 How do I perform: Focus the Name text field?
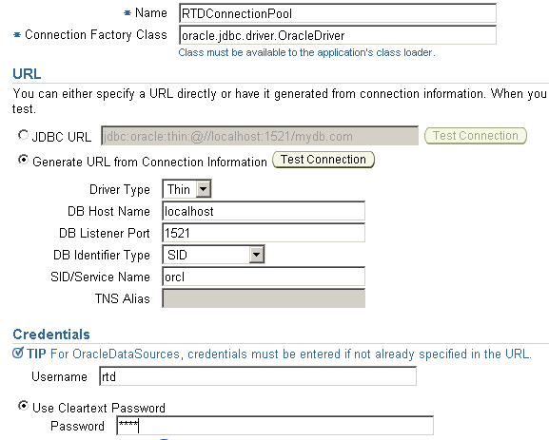point(338,13)
